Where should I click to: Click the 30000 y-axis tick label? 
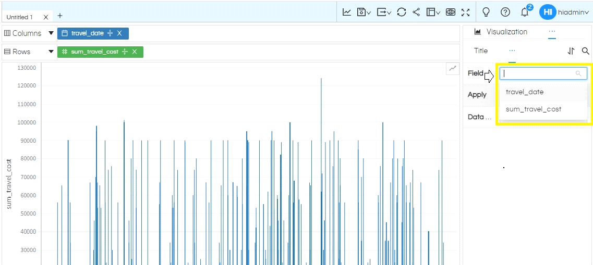[28, 250]
